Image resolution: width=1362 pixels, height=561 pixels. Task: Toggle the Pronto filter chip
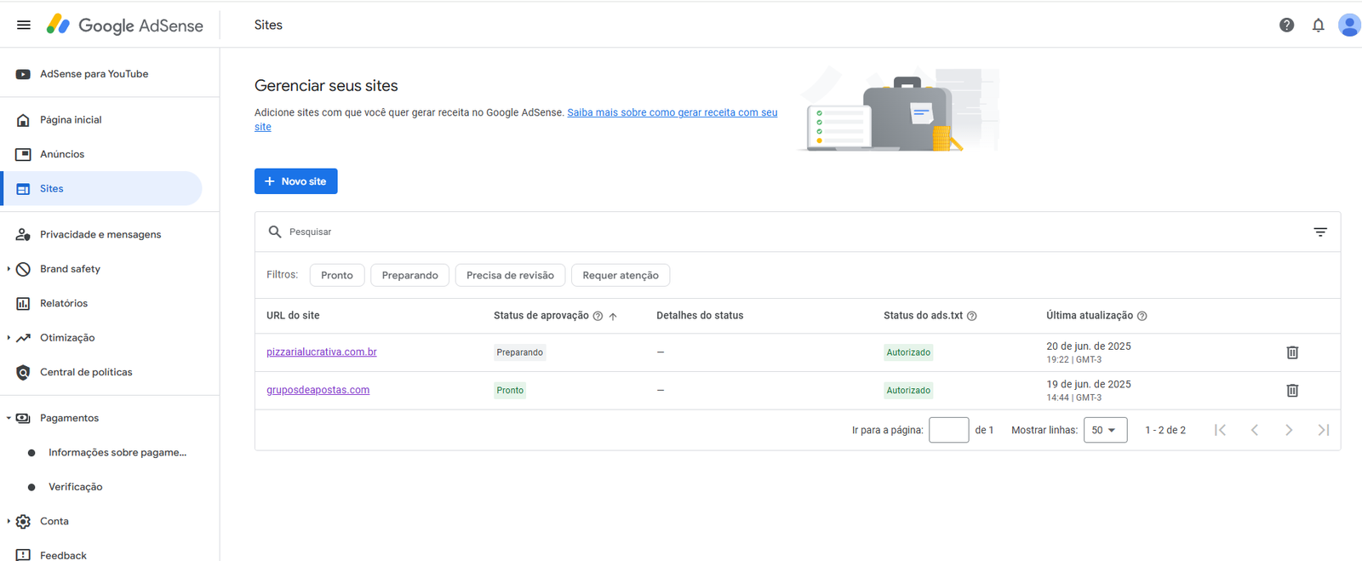coord(337,275)
